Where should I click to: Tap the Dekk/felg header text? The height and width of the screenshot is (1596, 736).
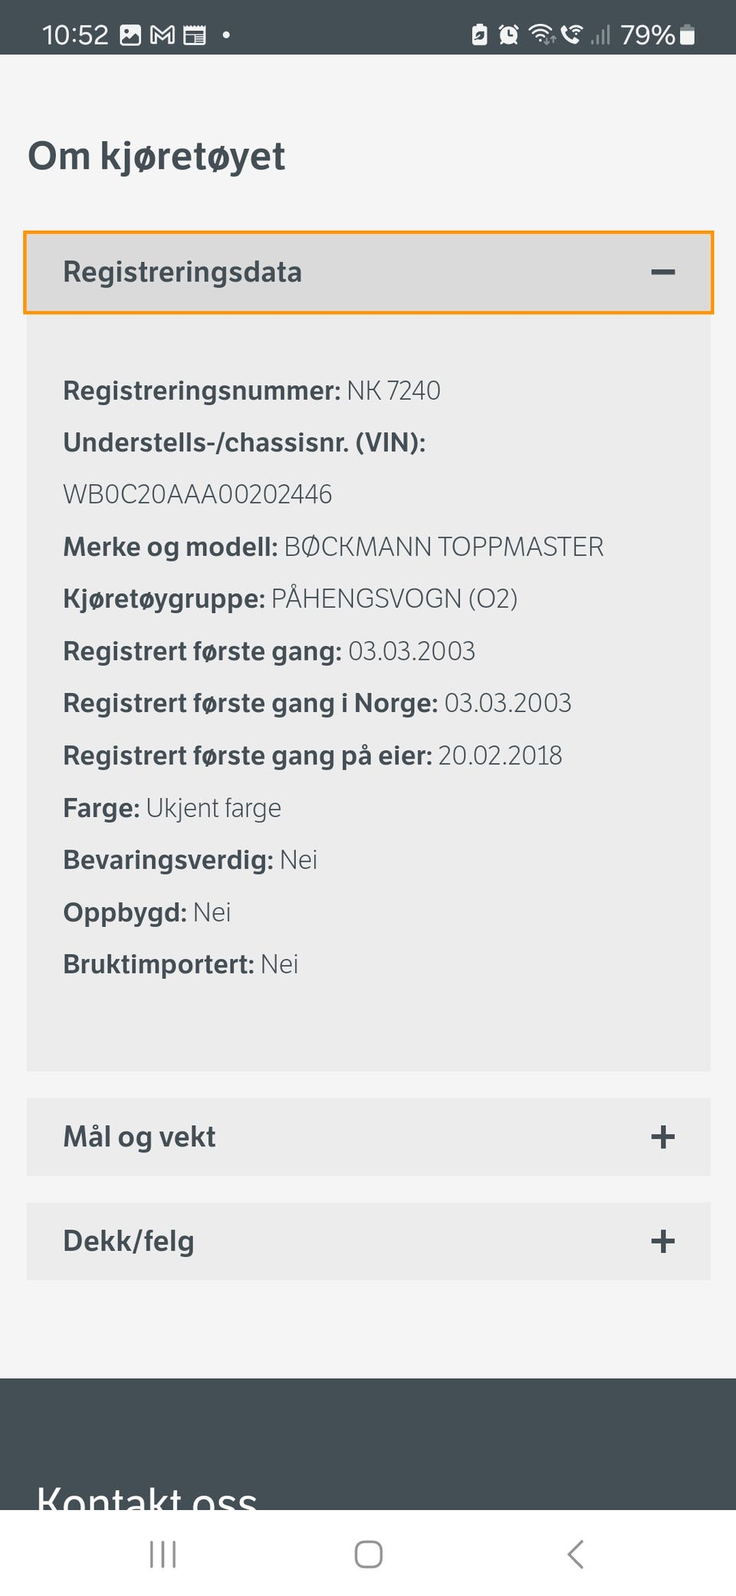129,1242
